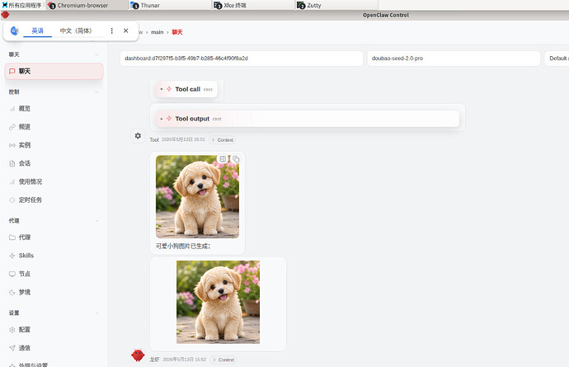Click the Tool output sparkle icon
The width and height of the screenshot is (569, 367).
(169, 118)
